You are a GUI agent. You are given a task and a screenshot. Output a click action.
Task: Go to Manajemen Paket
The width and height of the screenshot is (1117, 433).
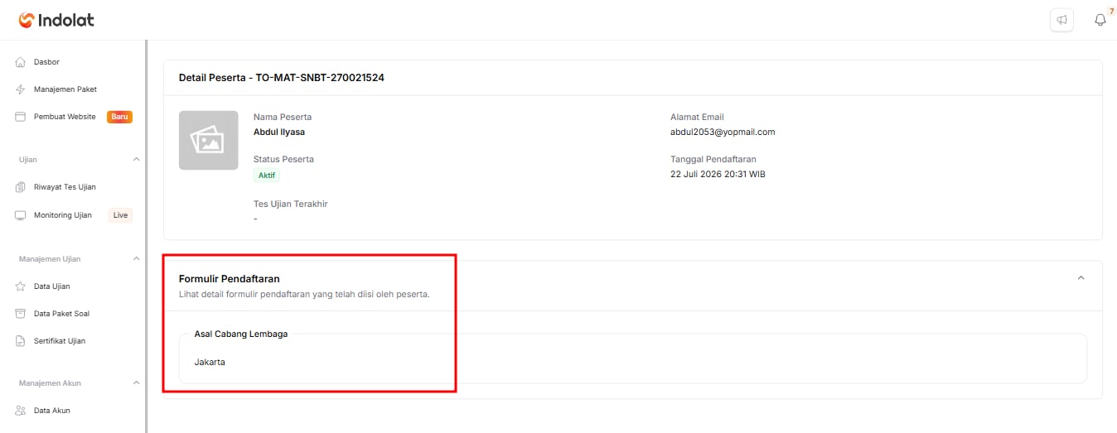tap(65, 89)
